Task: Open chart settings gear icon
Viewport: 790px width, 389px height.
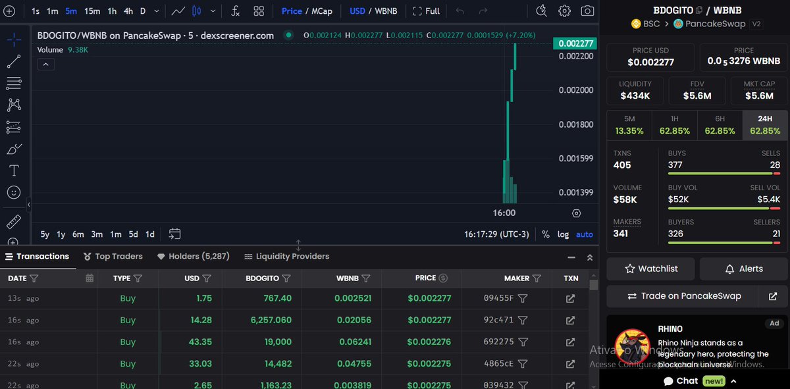Action: [565, 11]
